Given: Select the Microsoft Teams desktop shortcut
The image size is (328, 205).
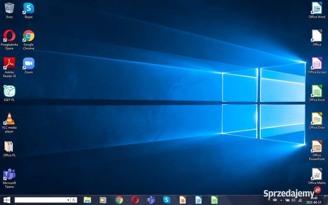Looking at the screenshot, I should tap(9, 178).
